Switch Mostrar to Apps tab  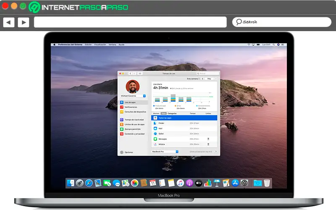pos(163,113)
